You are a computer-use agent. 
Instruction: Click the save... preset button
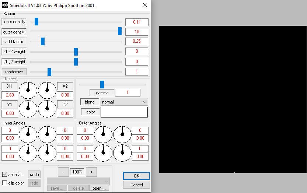pyautogui.click(x=57, y=188)
